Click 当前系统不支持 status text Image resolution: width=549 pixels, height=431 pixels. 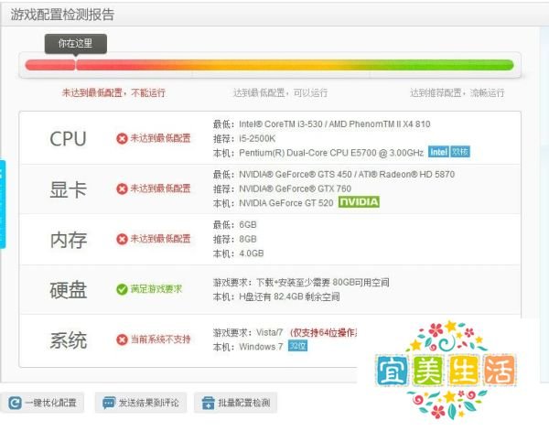[x=160, y=339]
